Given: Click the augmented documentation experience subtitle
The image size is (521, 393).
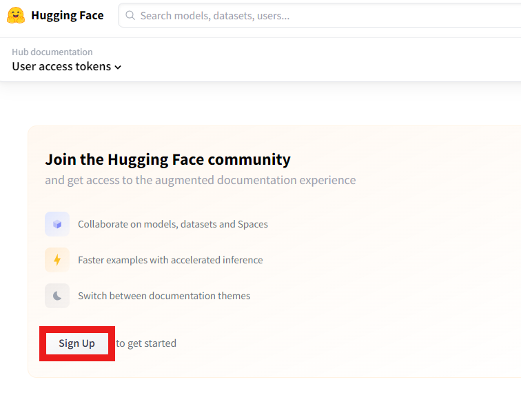Looking at the screenshot, I should [201, 180].
